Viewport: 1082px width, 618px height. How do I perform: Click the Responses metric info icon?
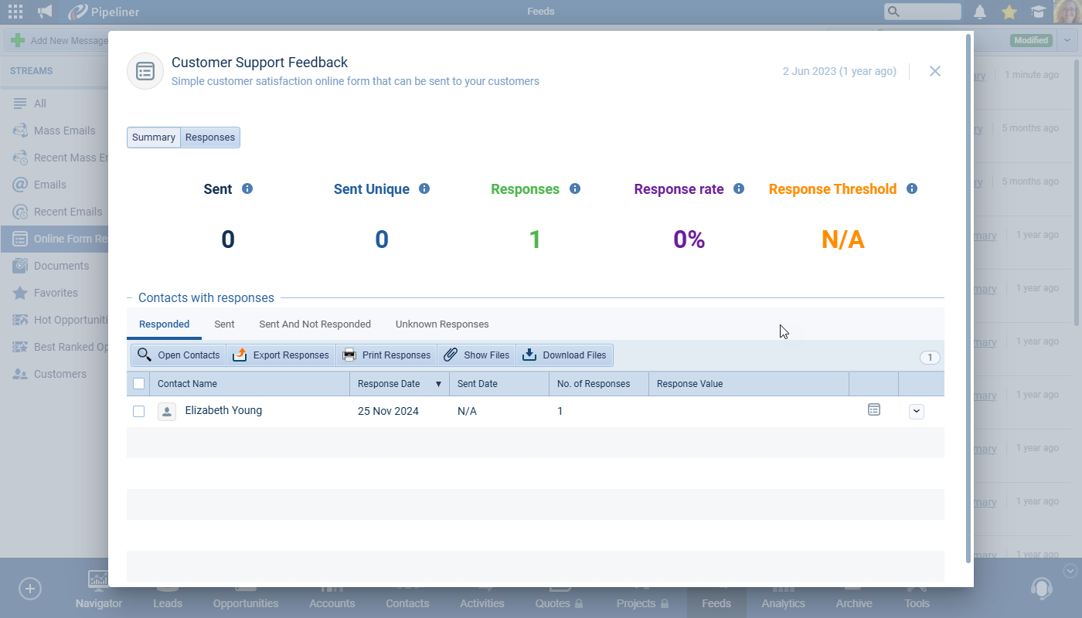pos(574,188)
